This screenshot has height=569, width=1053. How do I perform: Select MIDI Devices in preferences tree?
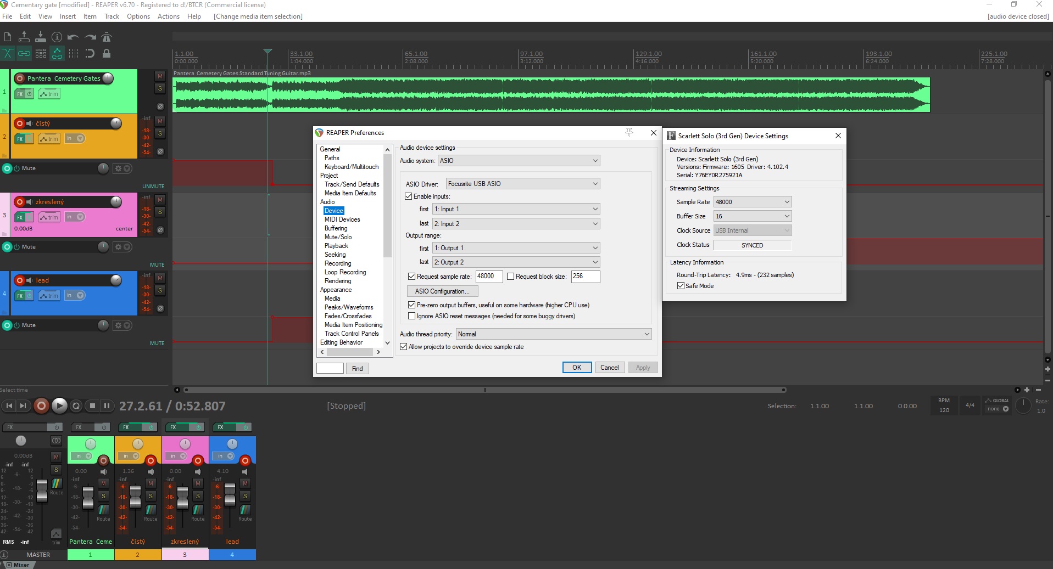click(x=342, y=219)
